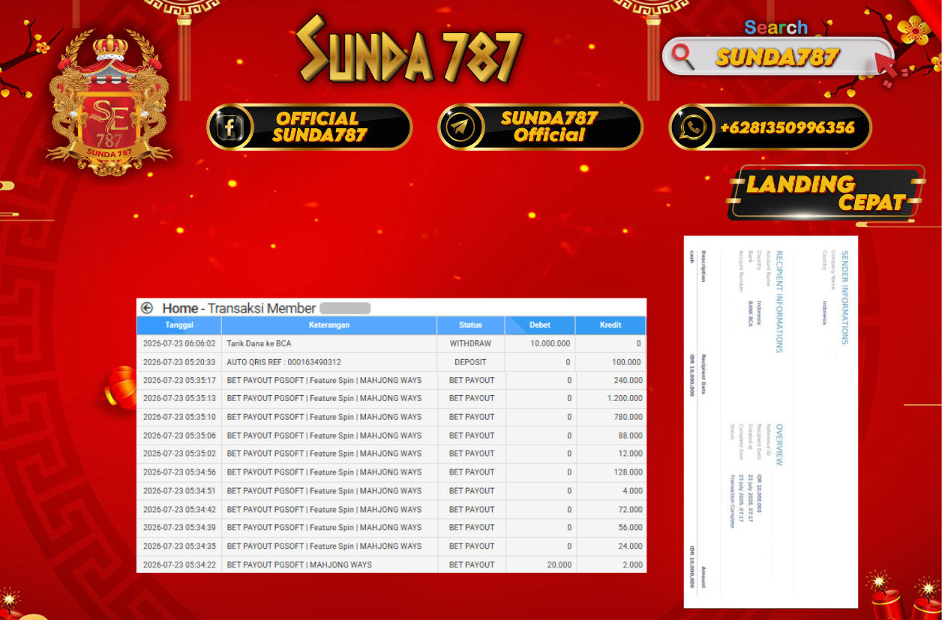Click the date 2026-07-23 05:35:10
The width and height of the screenshot is (942, 620).
(x=179, y=417)
